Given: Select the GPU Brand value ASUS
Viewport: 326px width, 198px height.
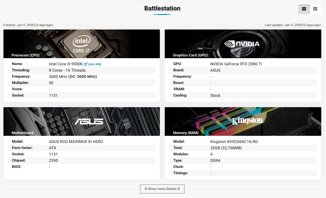Looking at the screenshot, I should coord(215,70).
